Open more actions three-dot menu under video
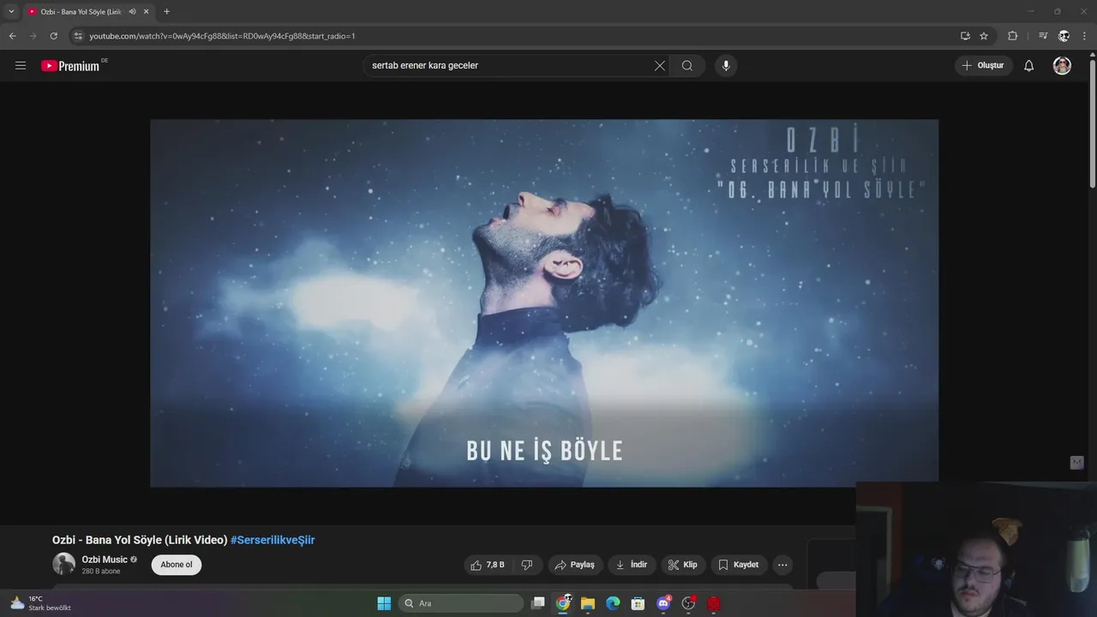Screen dimensions: 1097x617 click(x=782, y=565)
